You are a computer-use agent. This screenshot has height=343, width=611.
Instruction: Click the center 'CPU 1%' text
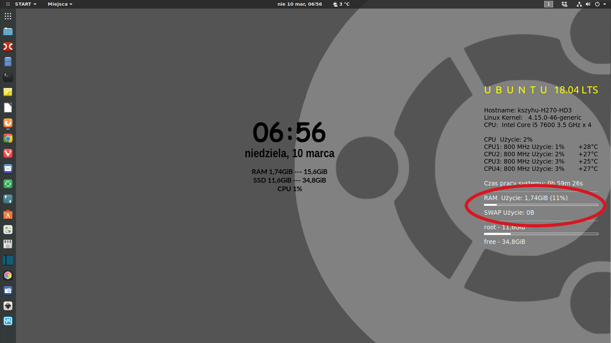(x=289, y=189)
